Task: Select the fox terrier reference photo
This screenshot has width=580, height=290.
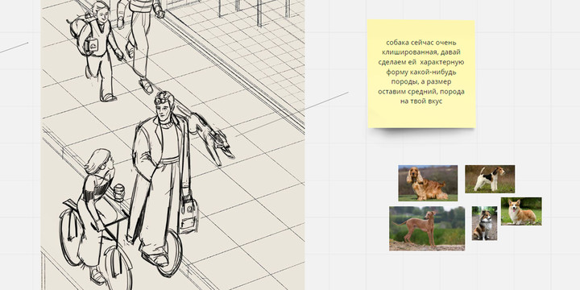Action: [x=490, y=179]
